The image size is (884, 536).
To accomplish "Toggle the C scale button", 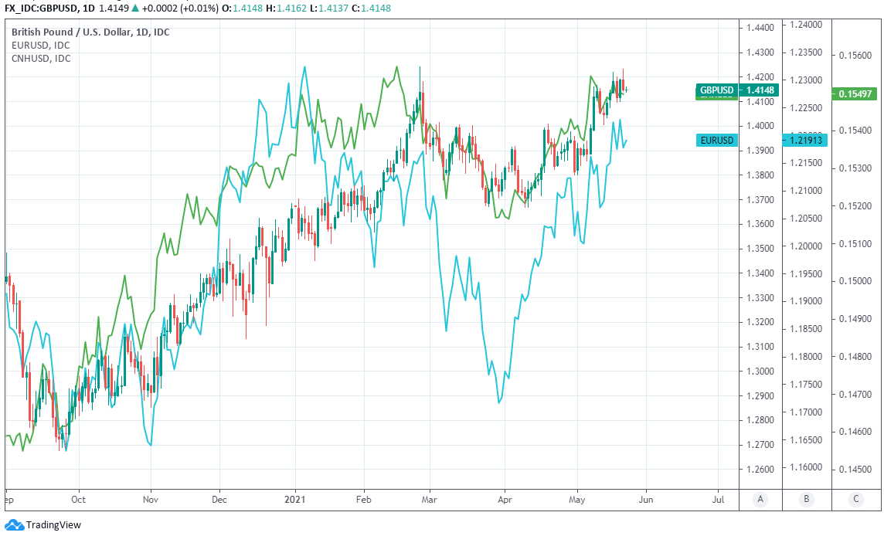I will coord(855,500).
